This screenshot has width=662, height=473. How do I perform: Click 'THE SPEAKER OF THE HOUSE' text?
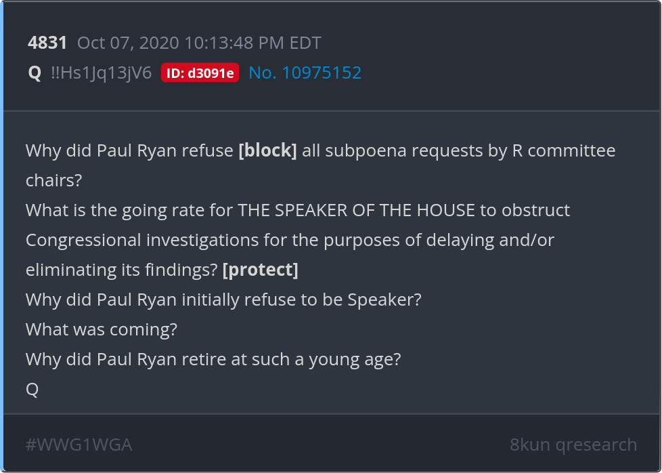coord(356,210)
